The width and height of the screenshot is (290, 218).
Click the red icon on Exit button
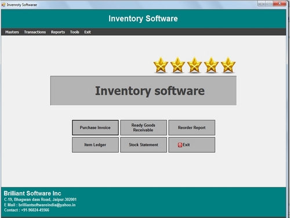[180, 145]
